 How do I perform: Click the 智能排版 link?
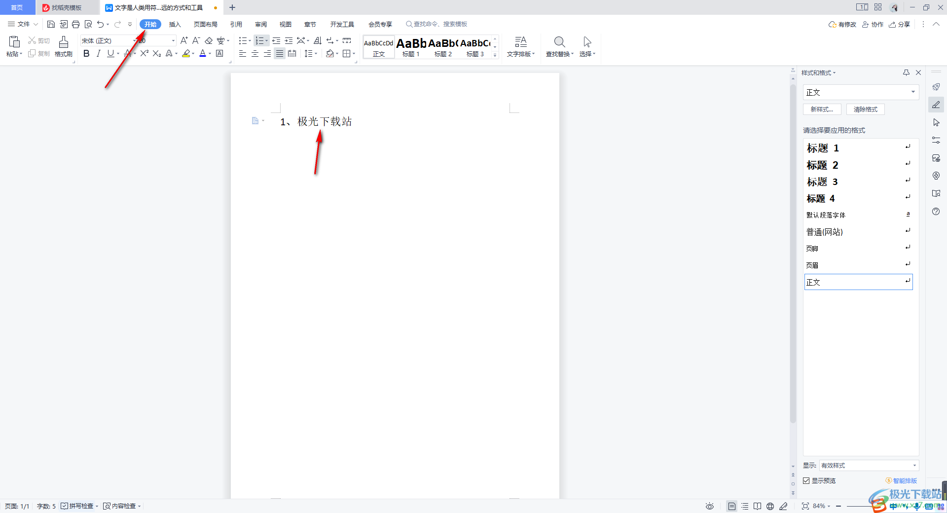(902, 480)
